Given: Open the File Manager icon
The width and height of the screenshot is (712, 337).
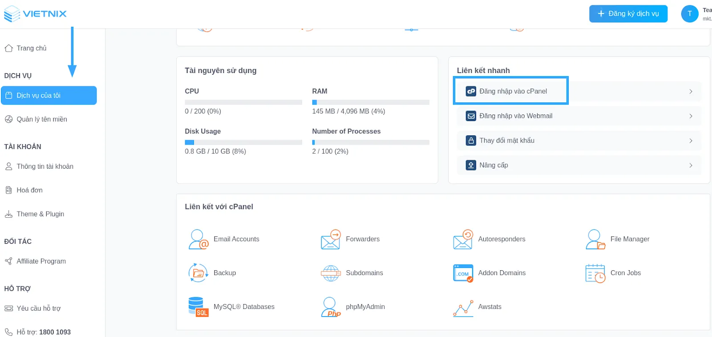Looking at the screenshot, I should 595,239.
